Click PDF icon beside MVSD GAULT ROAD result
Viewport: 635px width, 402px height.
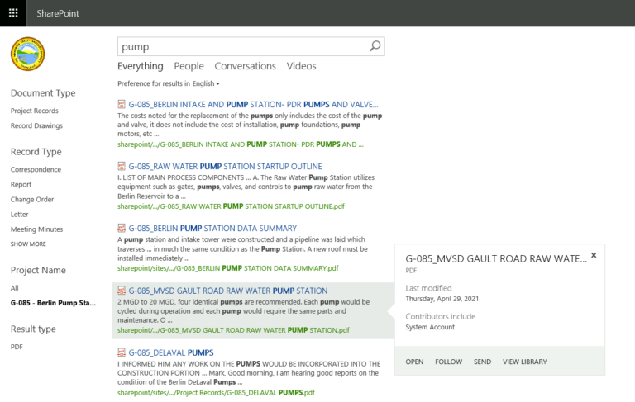coord(122,291)
